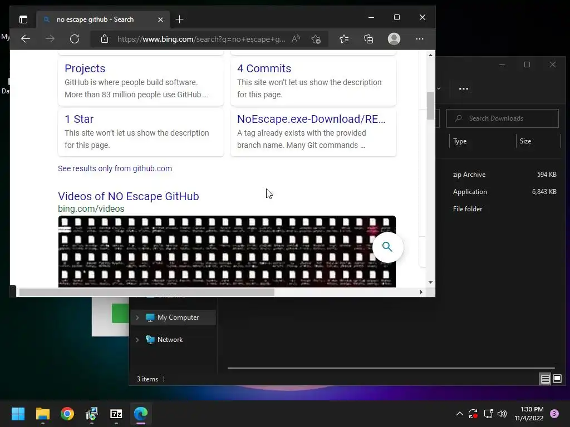Sort by the 'Size' column header

coord(525,141)
